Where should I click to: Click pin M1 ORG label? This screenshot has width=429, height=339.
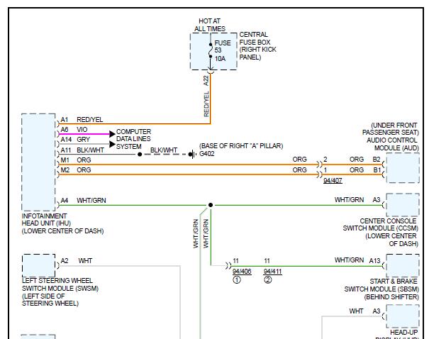[76, 160]
